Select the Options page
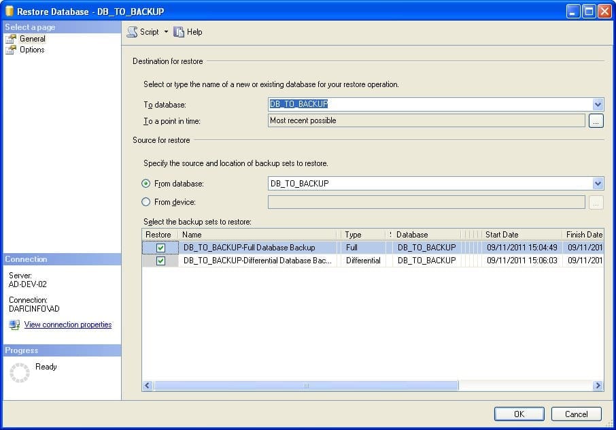Screen dimensions: 616x430 pyautogui.click(x=32, y=50)
